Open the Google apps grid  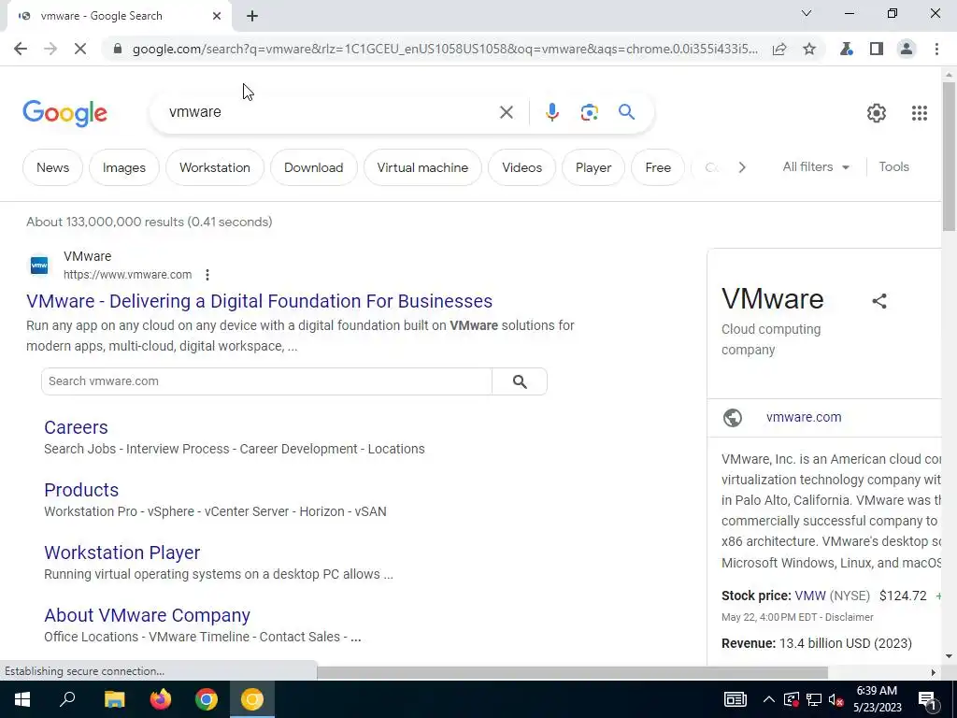pyautogui.click(x=920, y=113)
